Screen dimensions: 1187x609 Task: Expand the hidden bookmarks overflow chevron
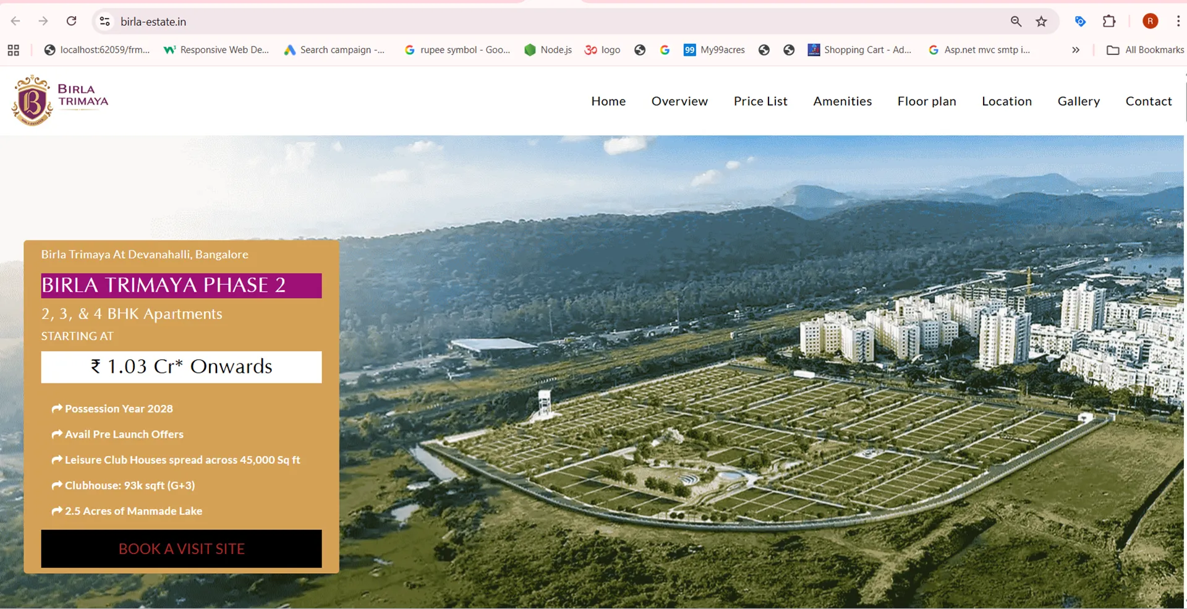click(x=1076, y=50)
